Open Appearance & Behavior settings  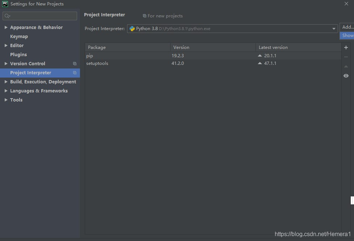(36, 27)
